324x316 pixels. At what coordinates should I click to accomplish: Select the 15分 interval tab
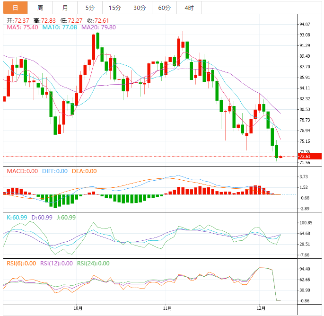[x=114, y=8]
